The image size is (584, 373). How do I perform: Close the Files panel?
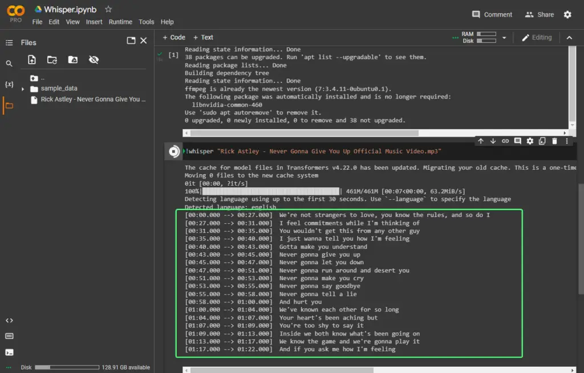click(143, 40)
